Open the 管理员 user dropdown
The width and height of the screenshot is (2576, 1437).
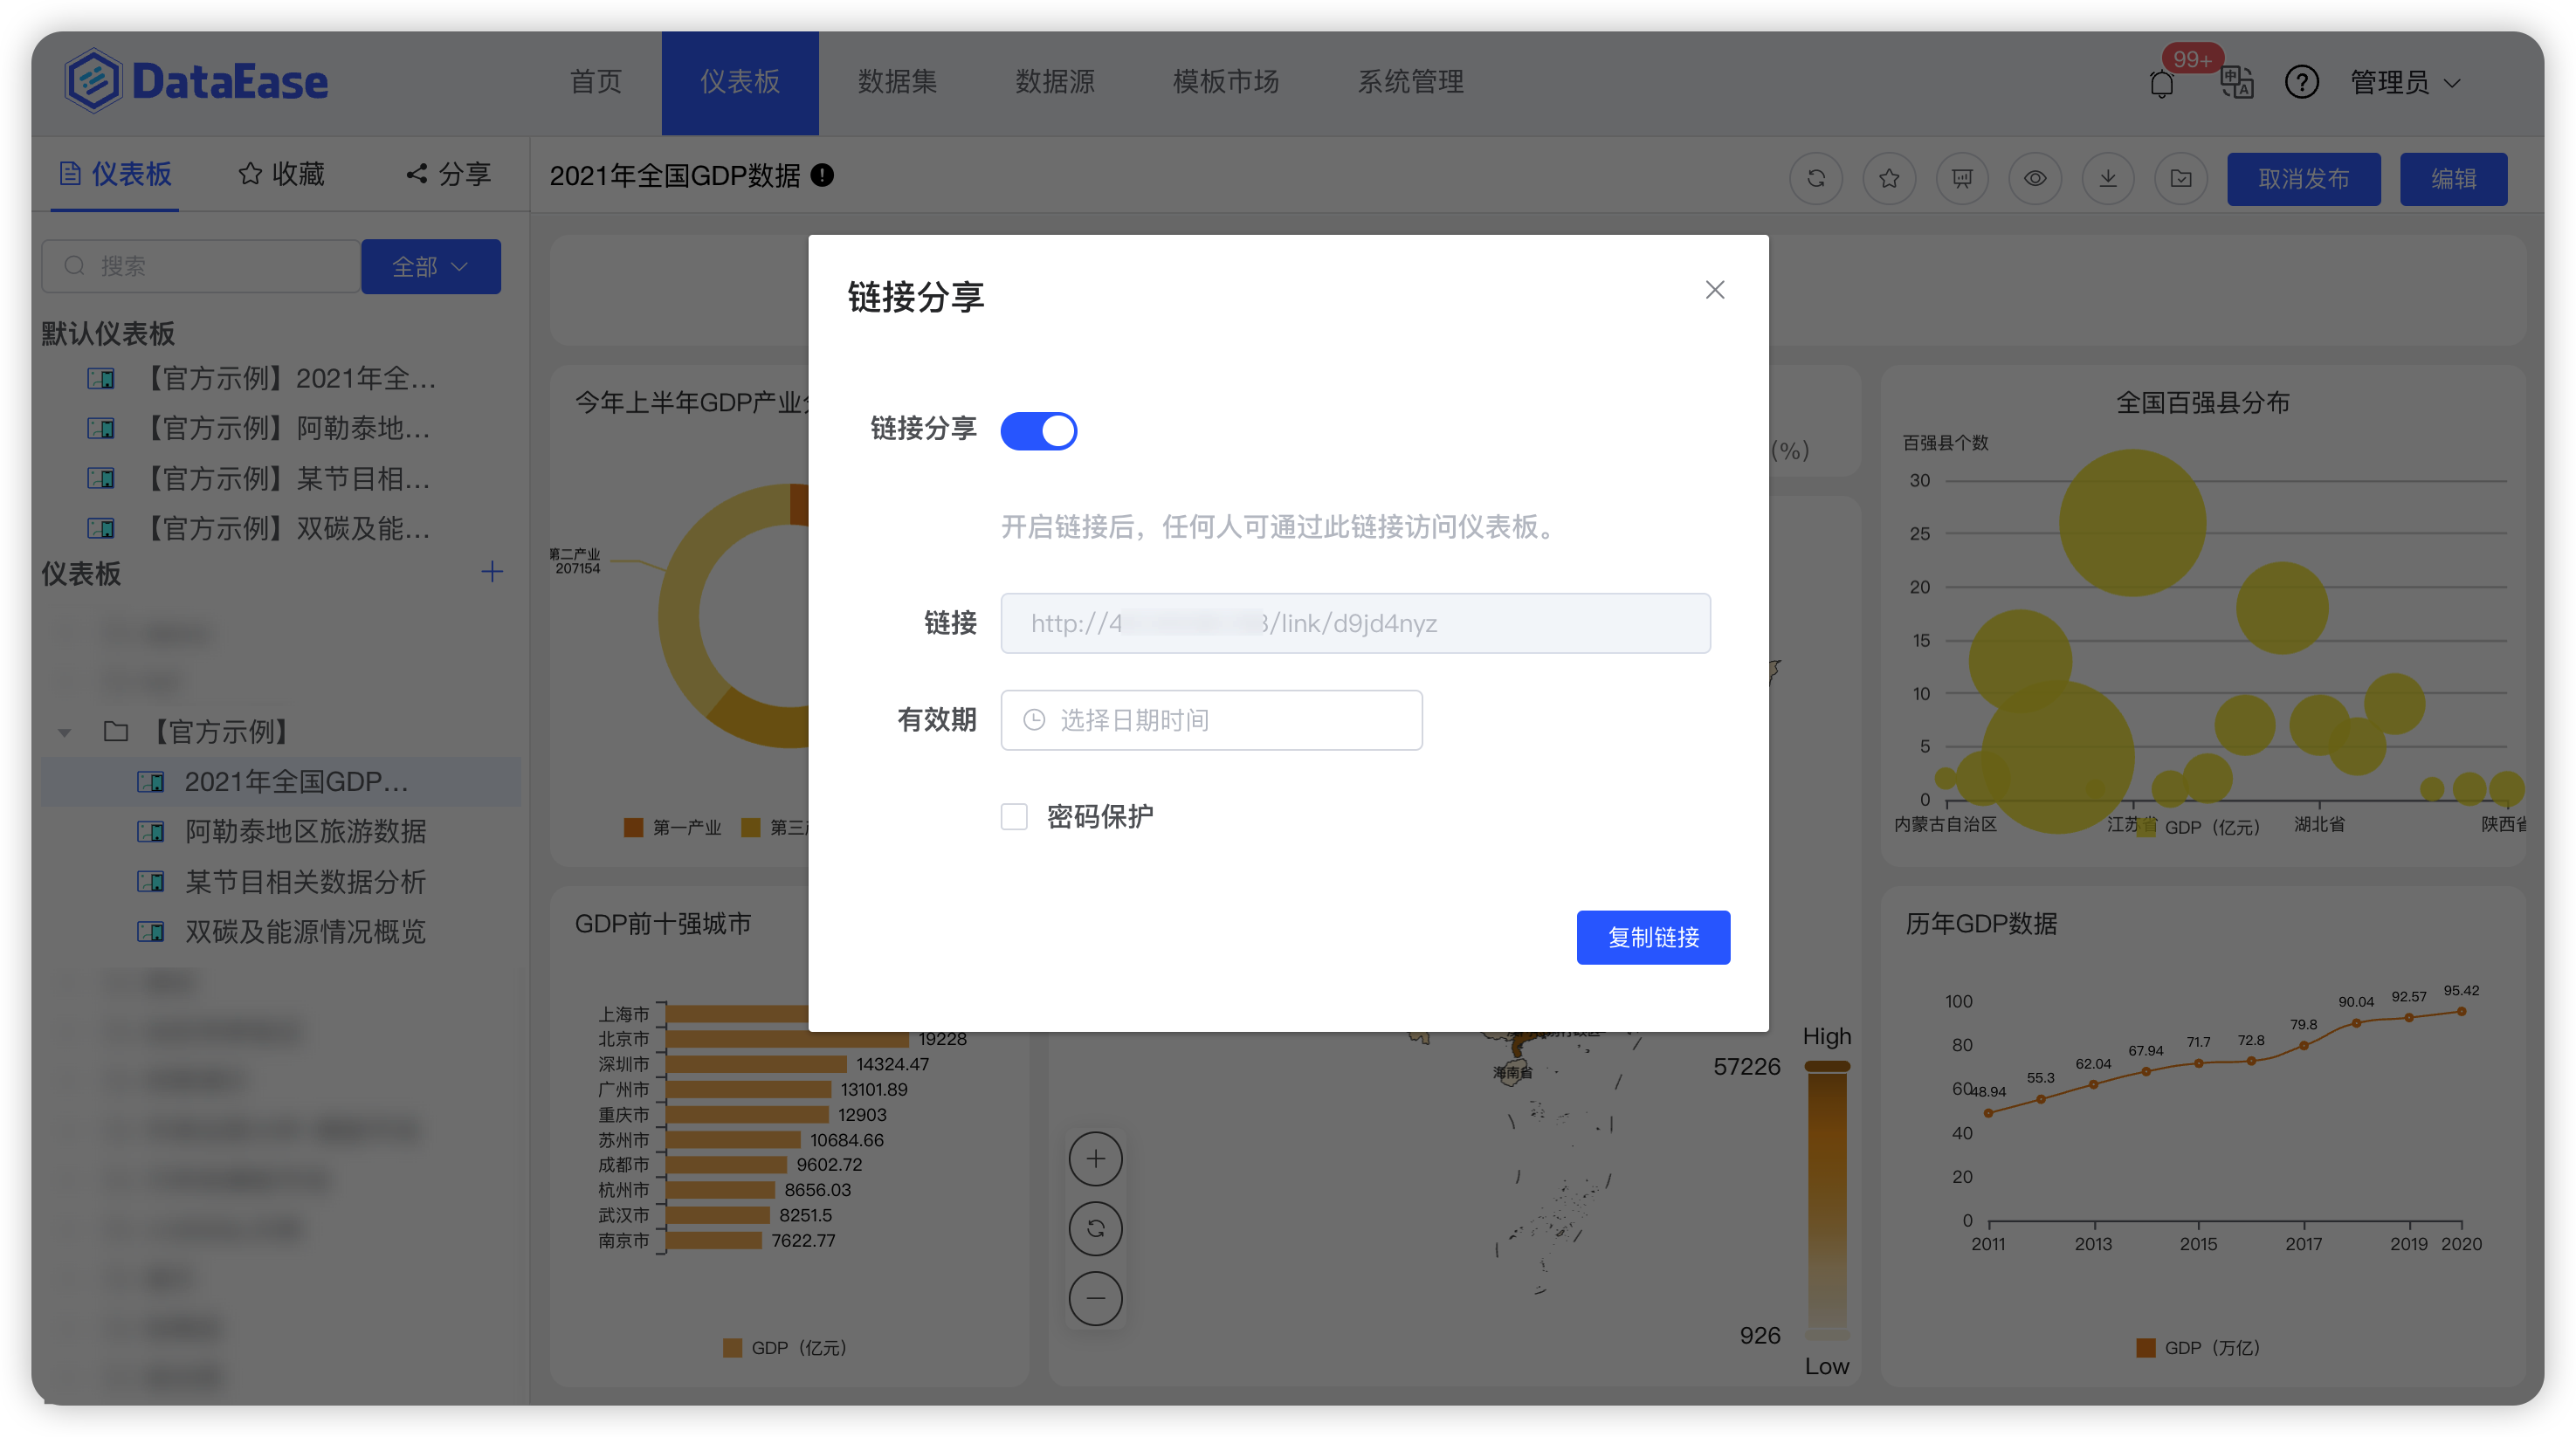[2404, 82]
